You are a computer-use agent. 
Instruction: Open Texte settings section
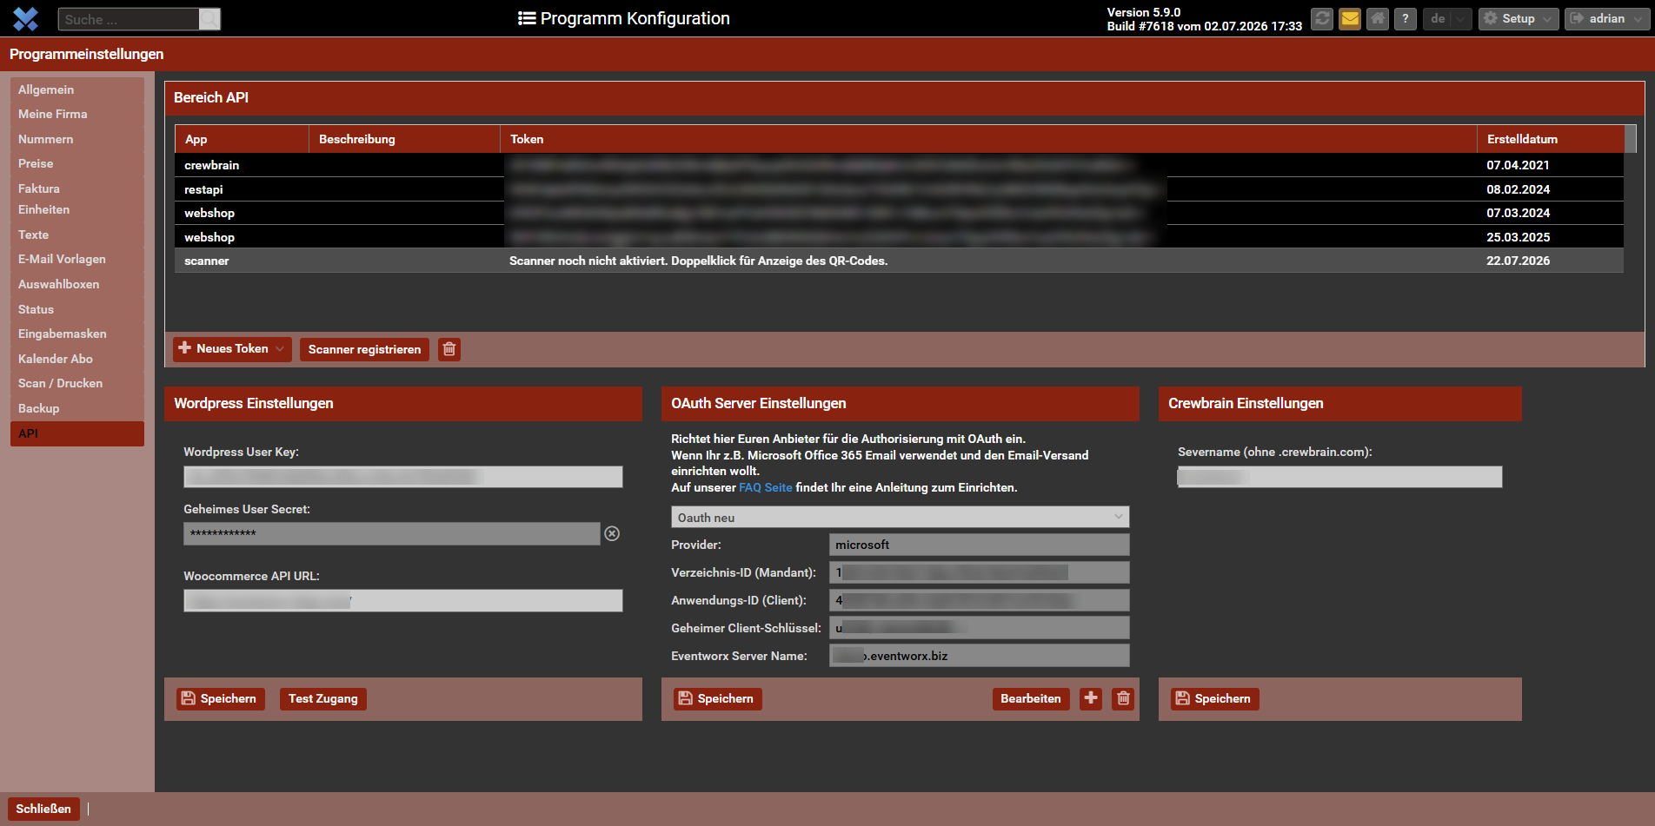[77, 235]
